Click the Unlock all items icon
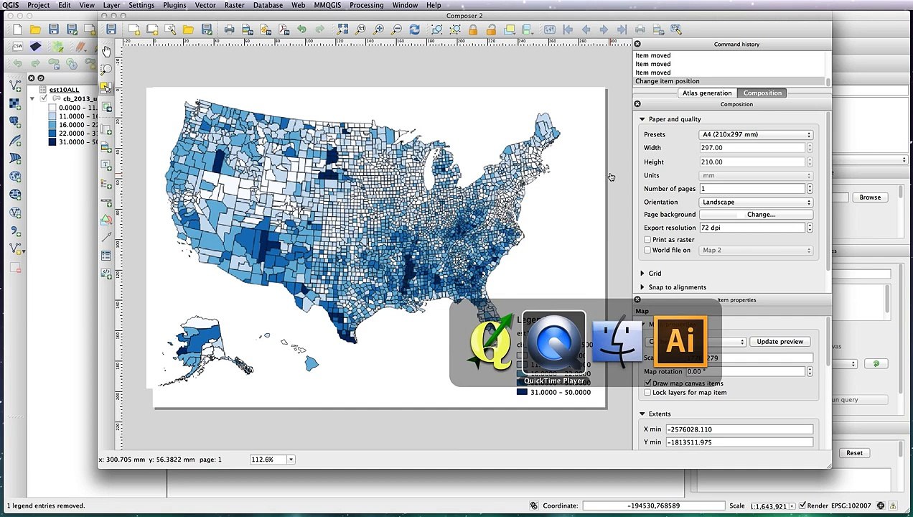Viewport: 913px width, 517px height. click(x=491, y=29)
